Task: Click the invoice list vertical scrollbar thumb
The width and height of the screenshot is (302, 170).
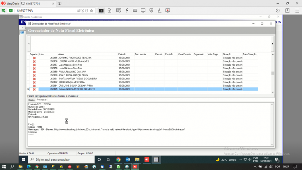Action: (x=273, y=73)
